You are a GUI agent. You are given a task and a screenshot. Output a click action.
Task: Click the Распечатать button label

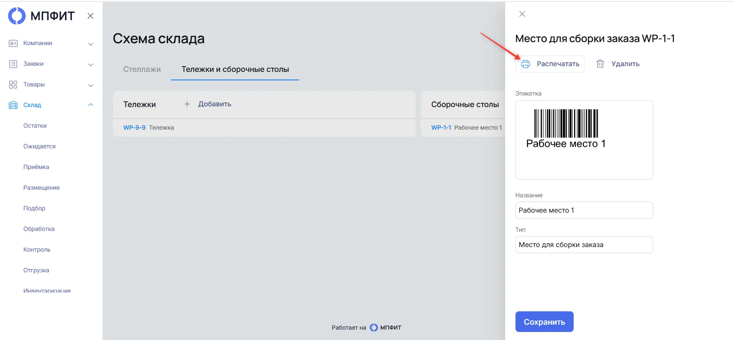point(558,64)
